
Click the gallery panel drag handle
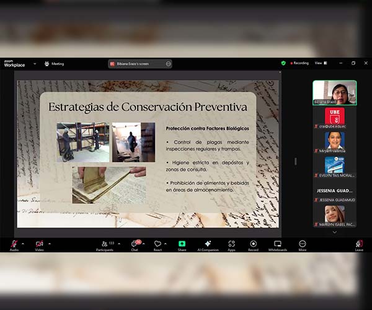(295, 161)
